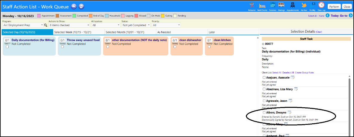Click Client List Select All link
The image size is (354, 137).
pyautogui.click(x=277, y=73)
